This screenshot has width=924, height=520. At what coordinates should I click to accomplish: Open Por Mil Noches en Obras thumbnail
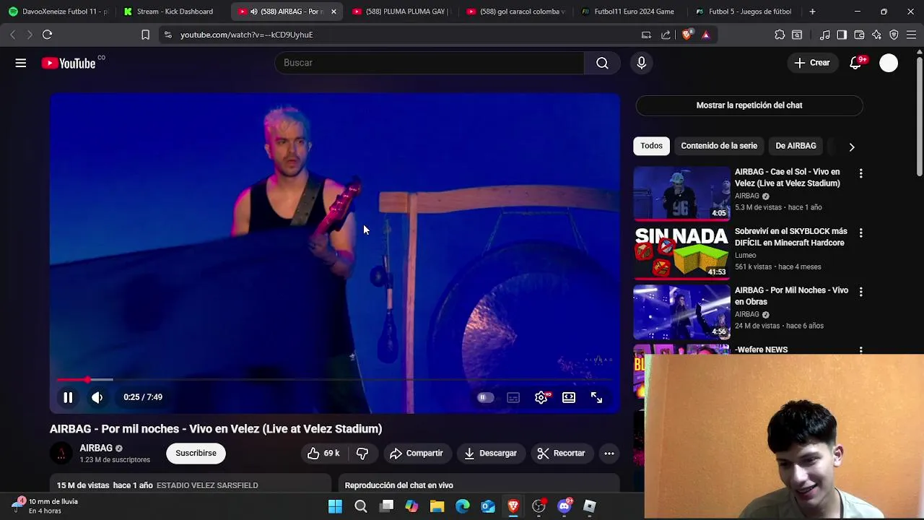click(682, 312)
